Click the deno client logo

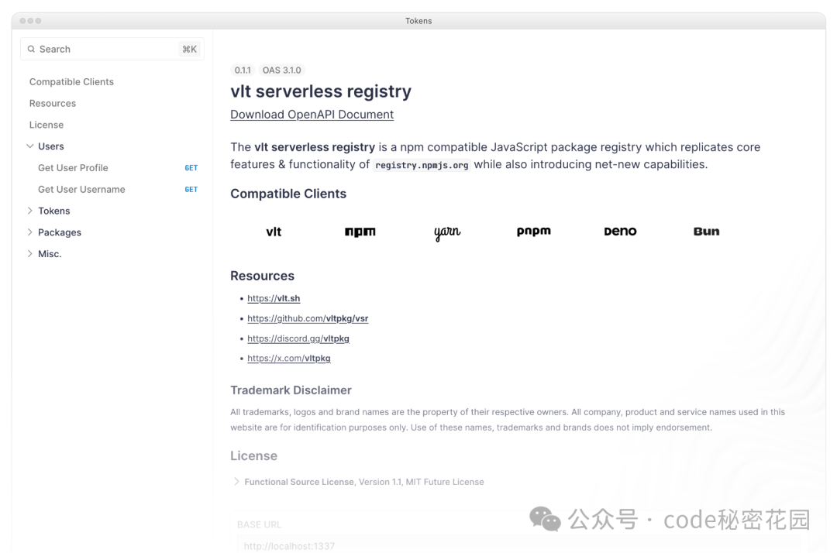pos(620,232)
